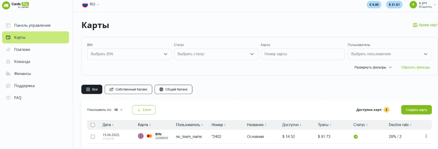
Task: Click the Финансы icon in sidebar
Action: tap(8, 73)
